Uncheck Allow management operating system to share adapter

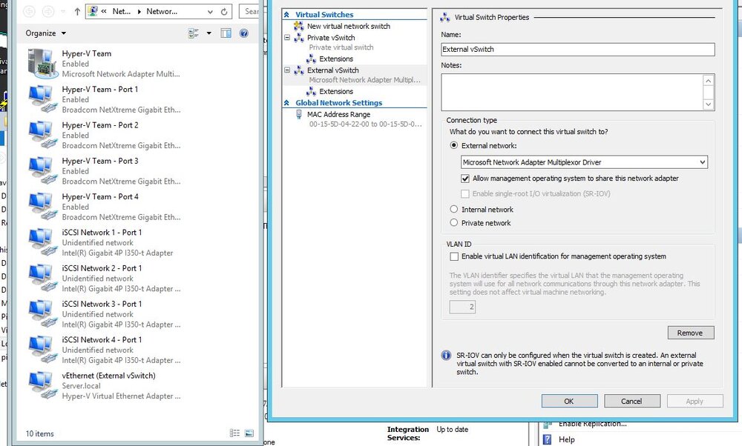click(x=465, y=179)
